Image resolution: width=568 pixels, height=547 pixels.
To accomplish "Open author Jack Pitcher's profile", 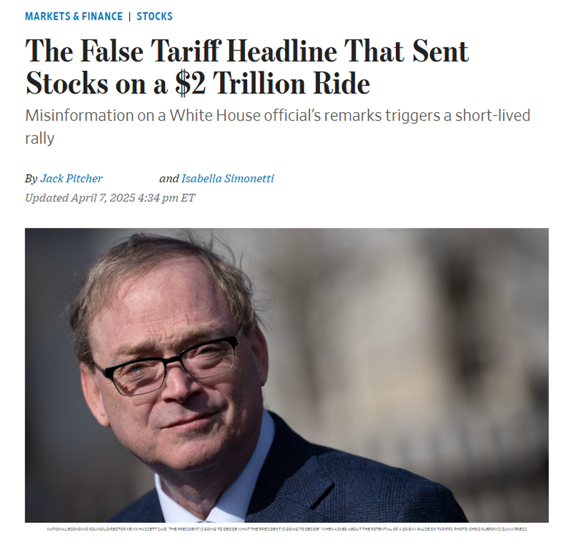I will [x=71, y=179].
